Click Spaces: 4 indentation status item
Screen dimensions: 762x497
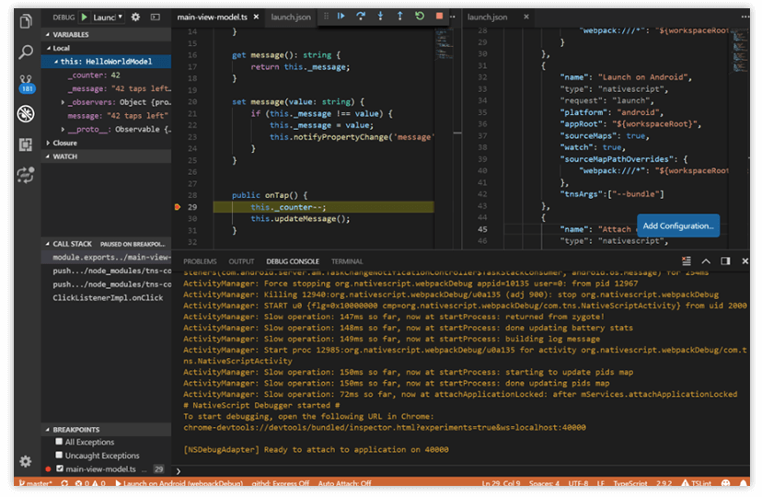coord(544,483)
